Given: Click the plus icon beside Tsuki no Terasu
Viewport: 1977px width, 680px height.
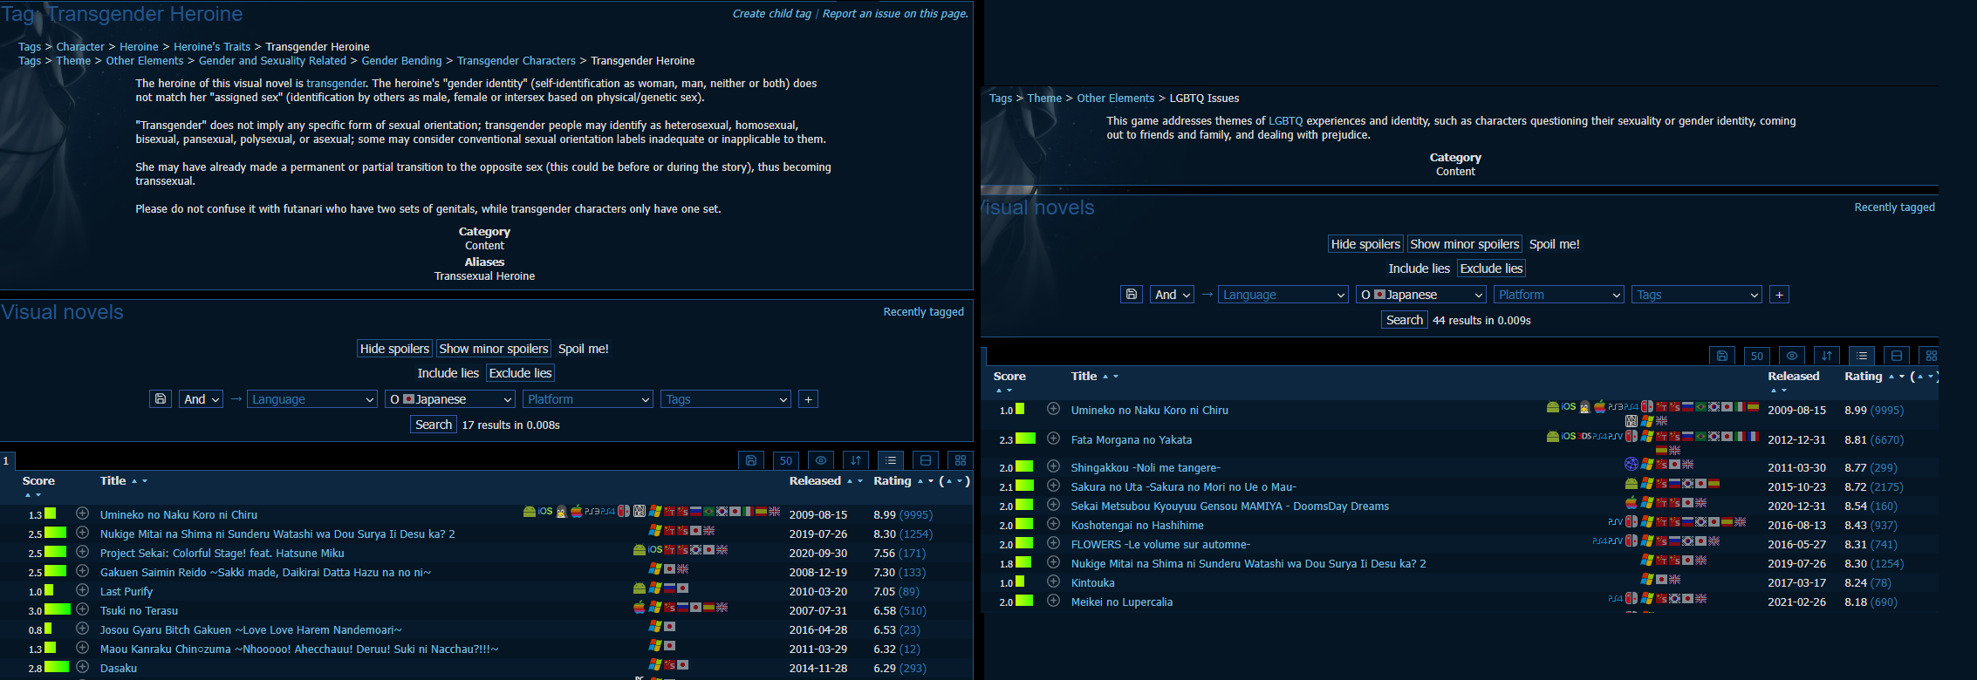Looking at the screenshot, I should click(x=83, y=609).
